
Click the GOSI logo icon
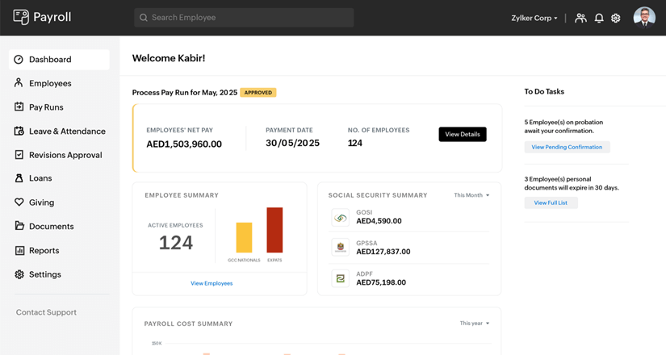(x=341, y=218)
